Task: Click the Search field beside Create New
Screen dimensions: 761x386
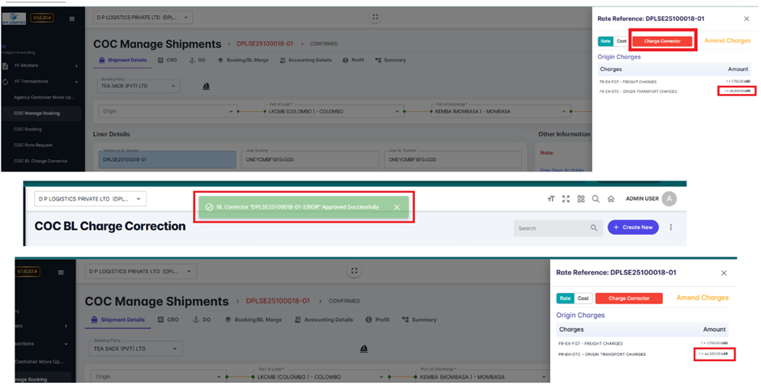Action: coord(554,228)
